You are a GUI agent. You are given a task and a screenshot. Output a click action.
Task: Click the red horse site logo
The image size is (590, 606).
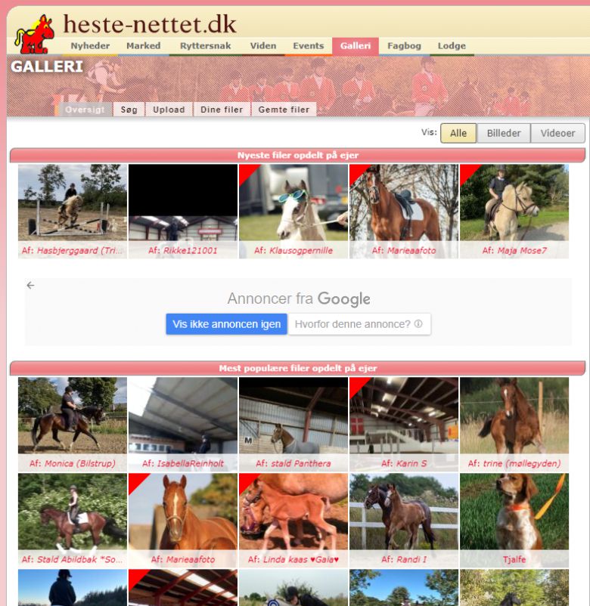[x=34, y=33]
